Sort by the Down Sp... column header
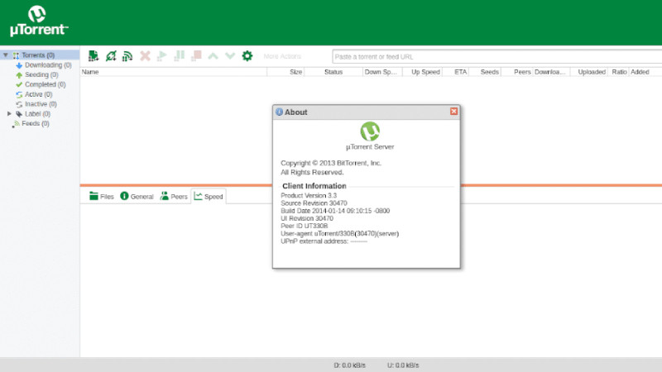Screen dimensions: 662x372 click(x=381, y=72)
